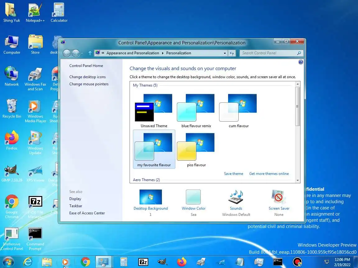The height and width of the screenshot is (268, 358).
Task: Open Windows Fax and Scan shortcut
Action: click(x=35, y=79)
